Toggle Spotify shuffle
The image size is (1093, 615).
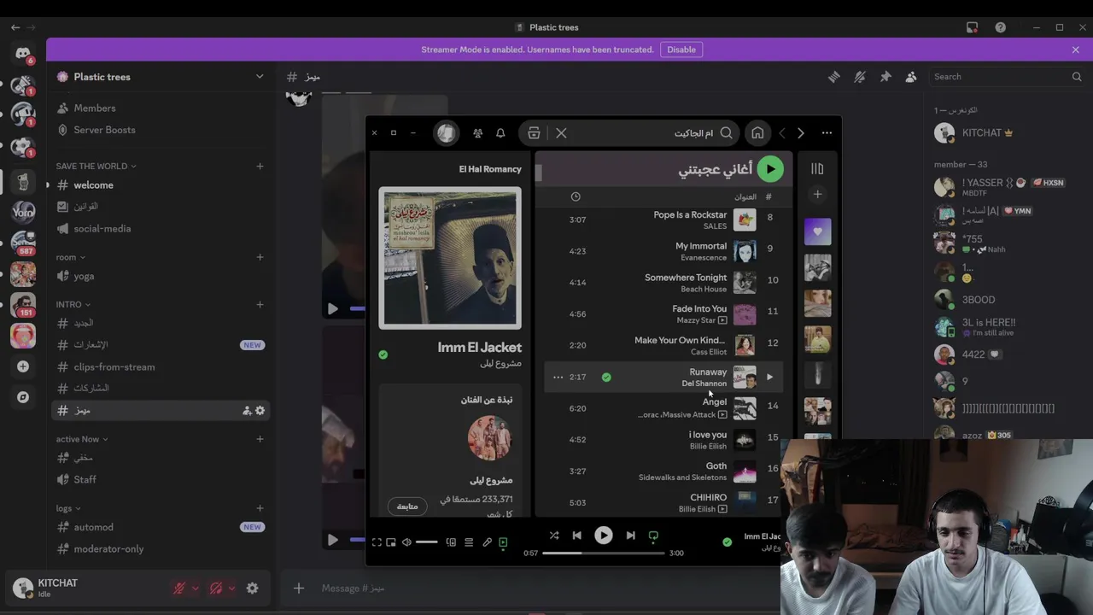click(x=553, y=536)
